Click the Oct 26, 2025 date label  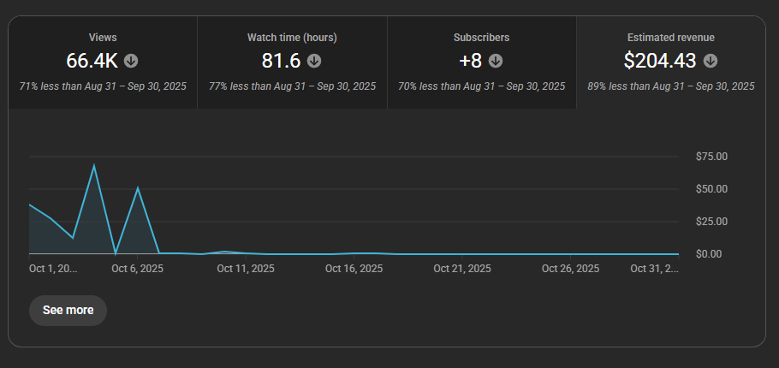click(x=570, y=269)
